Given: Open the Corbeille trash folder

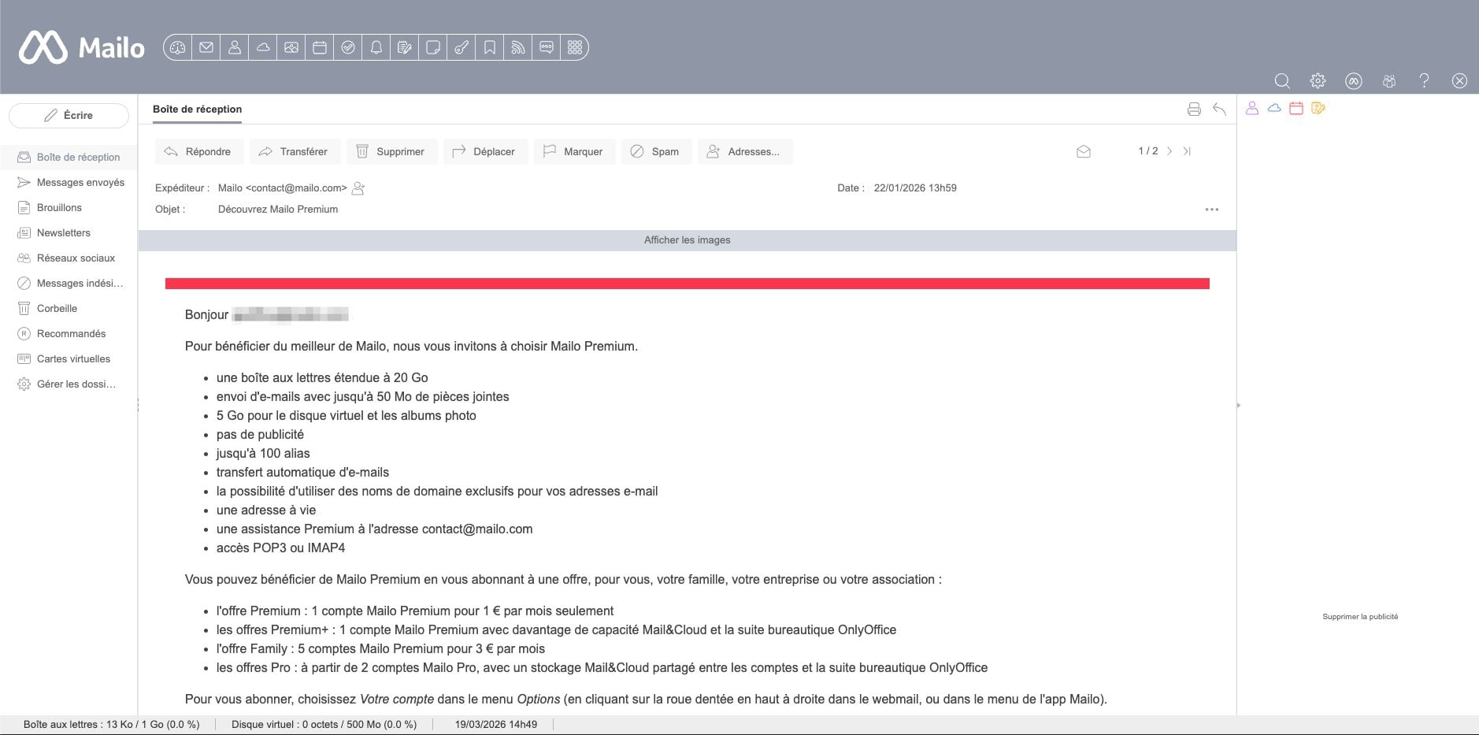Looking at the screenshot, I should (69, 308).
